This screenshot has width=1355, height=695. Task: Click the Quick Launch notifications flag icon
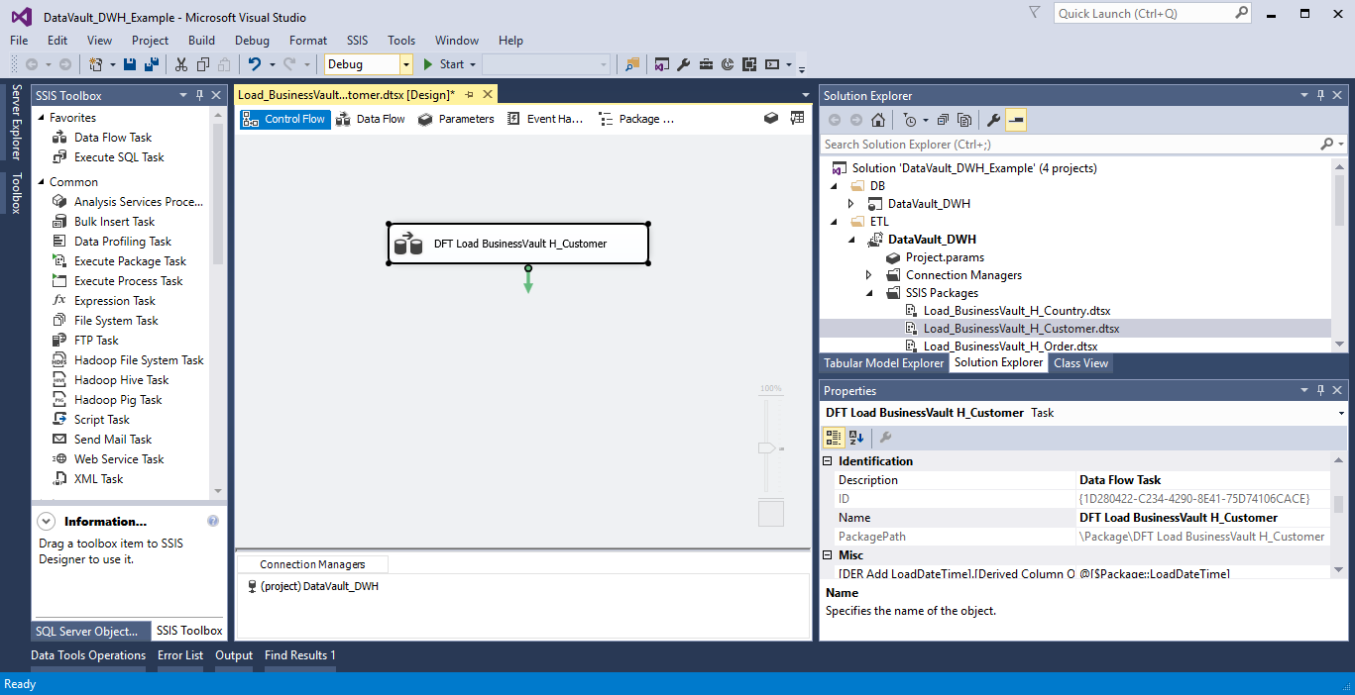coord(1034,13)
